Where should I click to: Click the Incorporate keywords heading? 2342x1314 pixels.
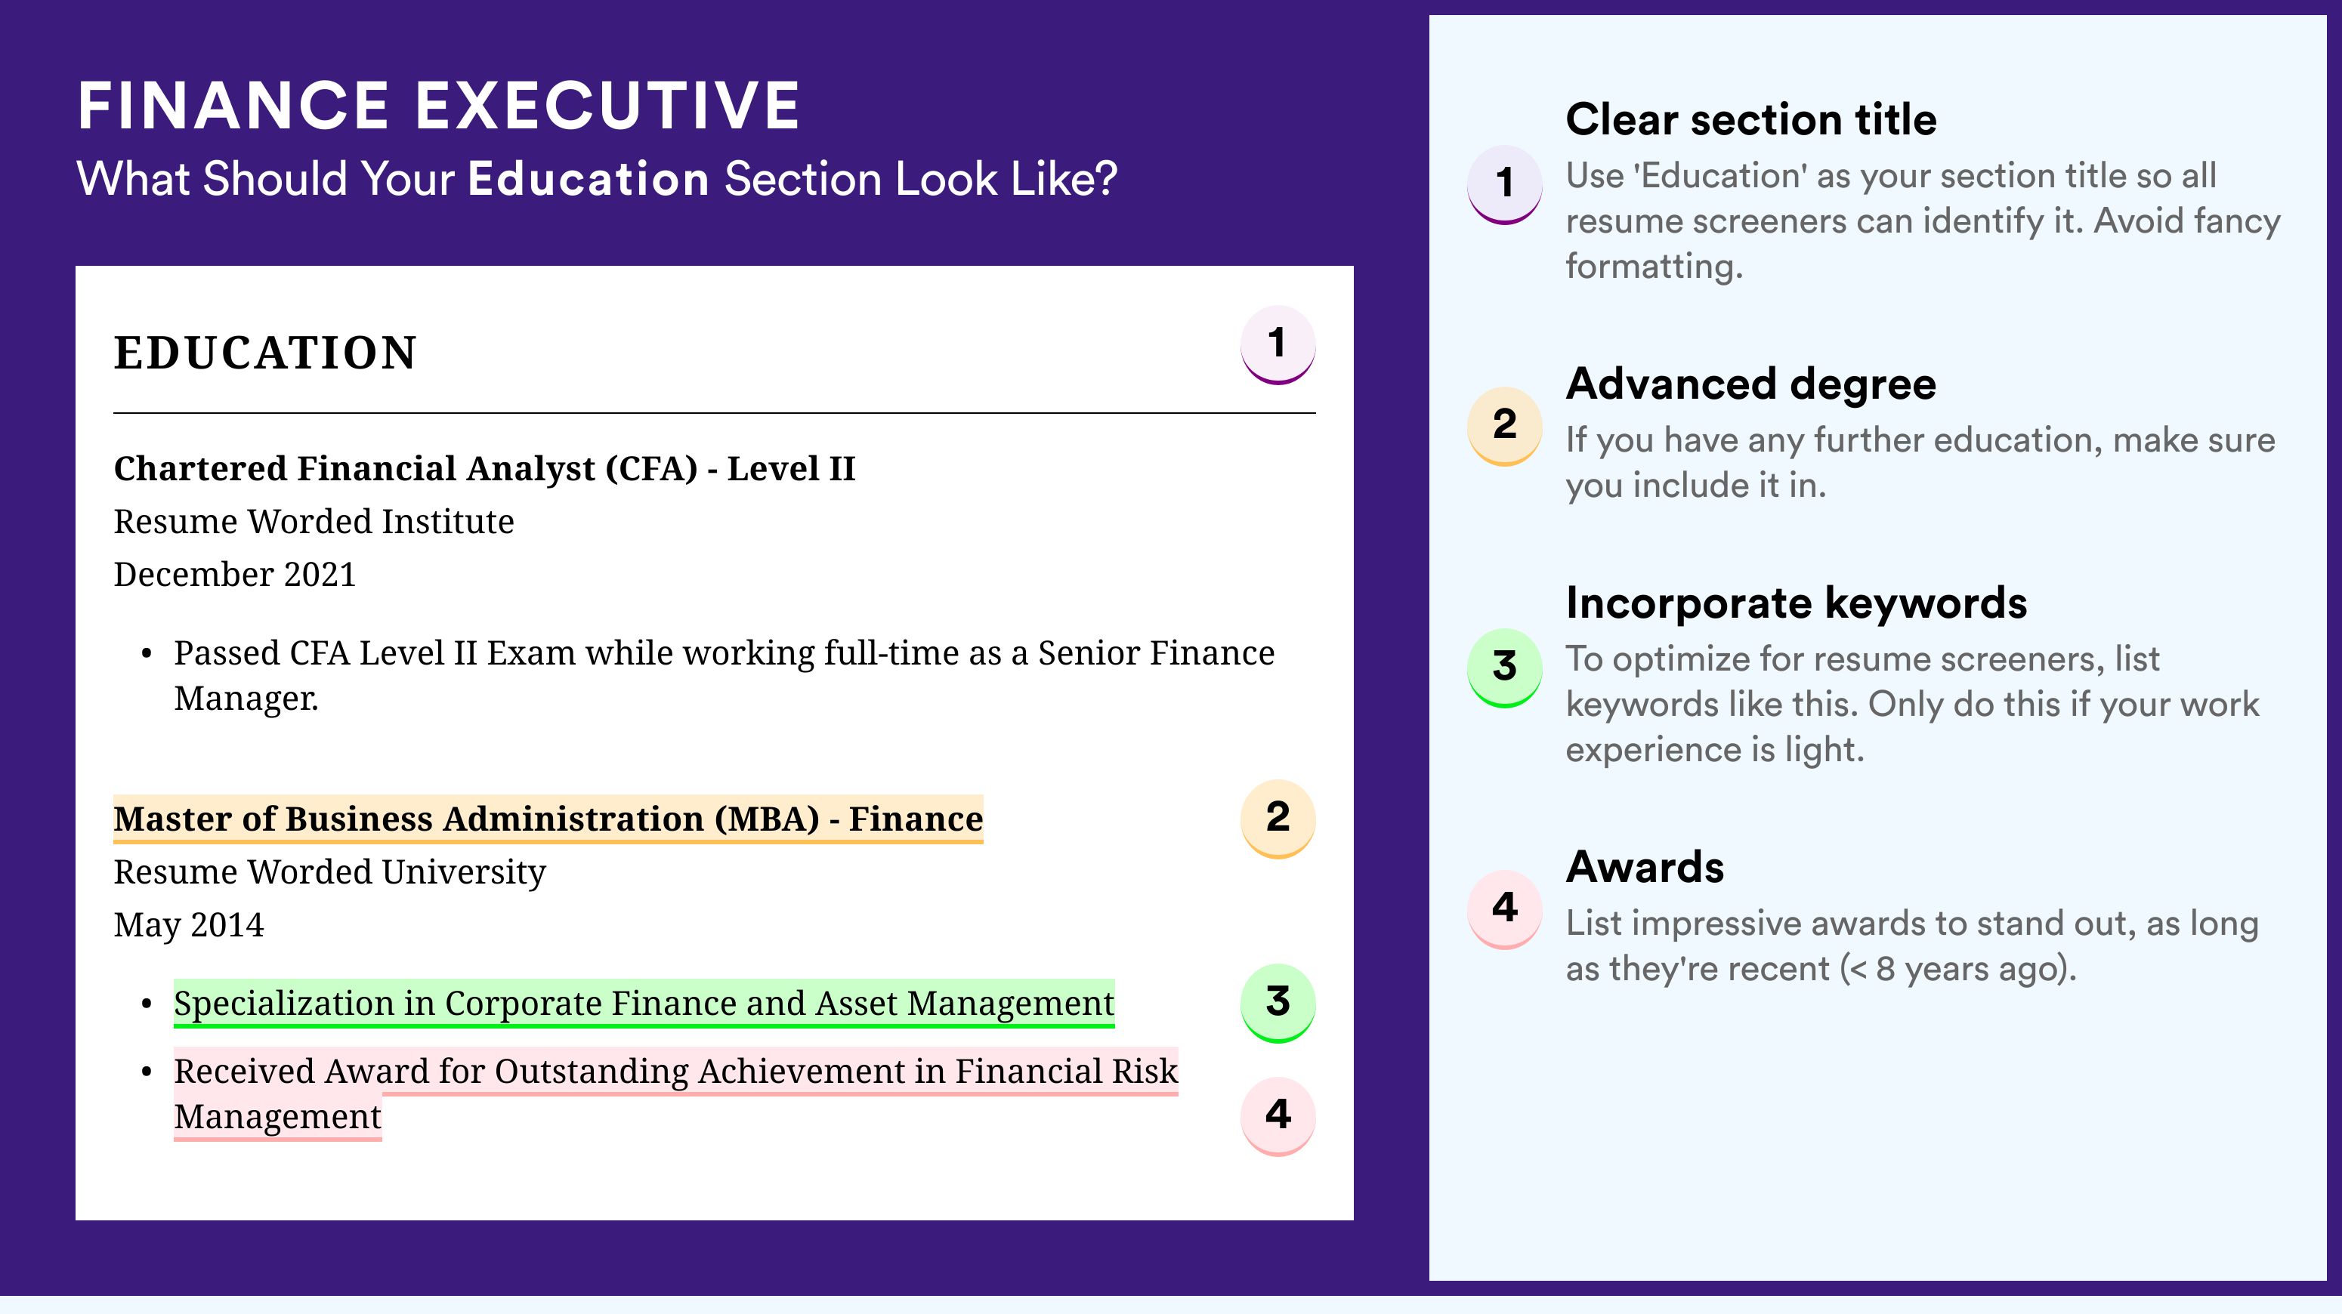pos(1797,603)
